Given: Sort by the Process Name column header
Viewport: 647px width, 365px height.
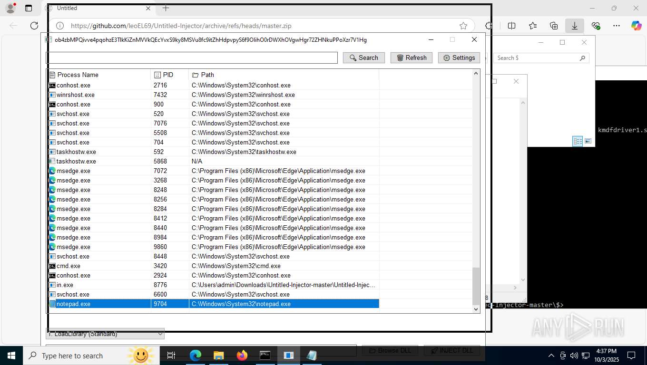Looking at the screenshot, I should (x=98, y=75).
